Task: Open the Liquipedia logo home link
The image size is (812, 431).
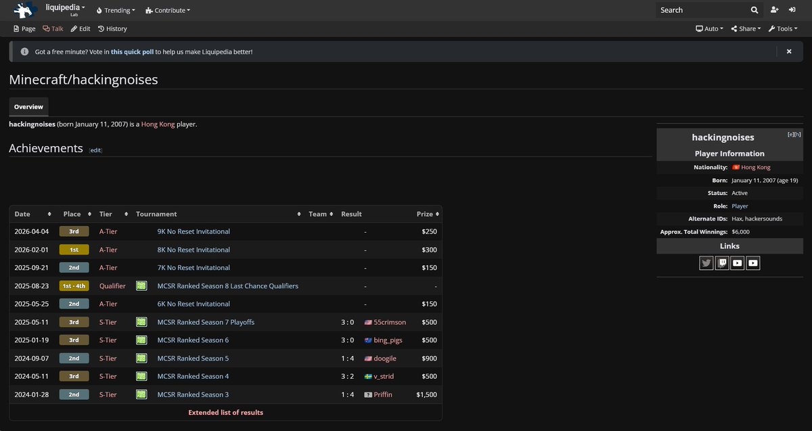Action: (x=24, y=10)
